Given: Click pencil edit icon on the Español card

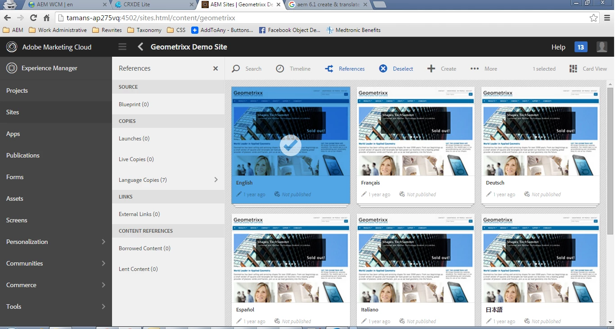Looking at the screenshot, I should point(239,321).
